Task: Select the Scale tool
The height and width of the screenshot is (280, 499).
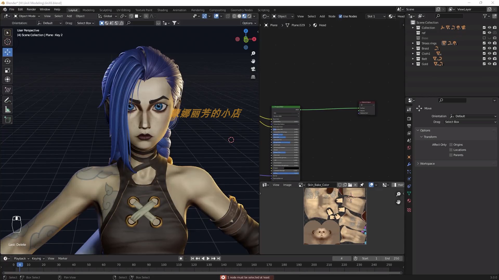Action: coord(8,70)
